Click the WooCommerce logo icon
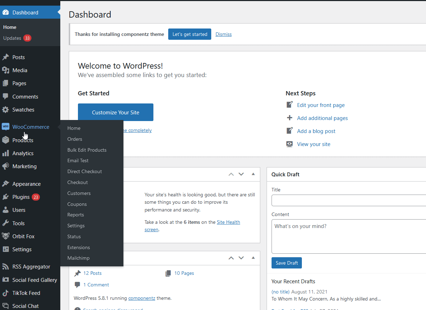The image size is (426, 310). pos(6,126)
